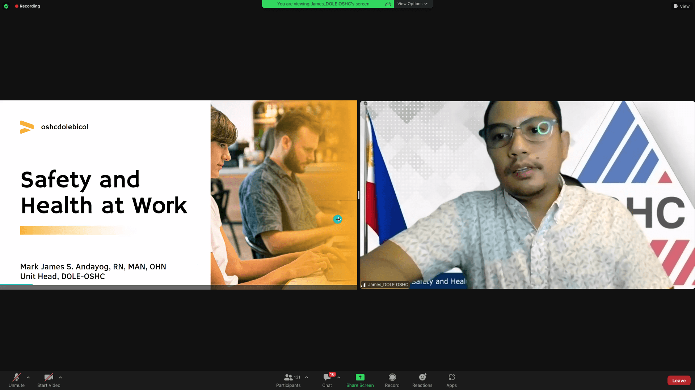Click the red Leave button
Viewport: 695px width, 390px height.
coord(679,381)
